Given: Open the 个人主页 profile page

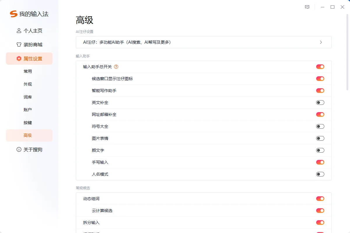Looking at the screenshot, I should 29,31.
